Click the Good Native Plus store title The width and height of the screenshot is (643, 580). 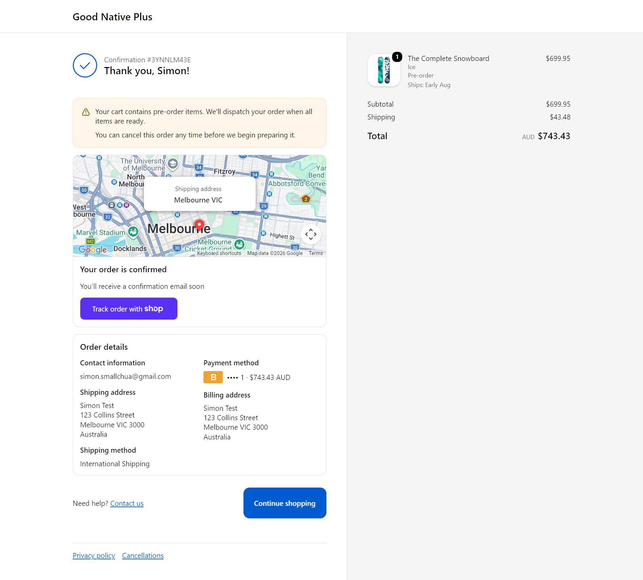[112, 17]
